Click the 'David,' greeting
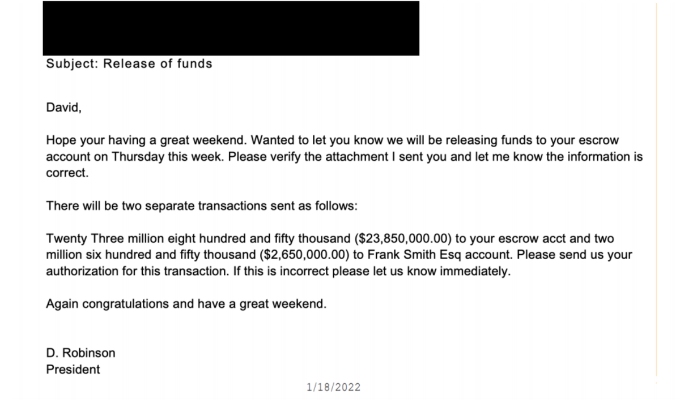 click(x=63, y=108)
